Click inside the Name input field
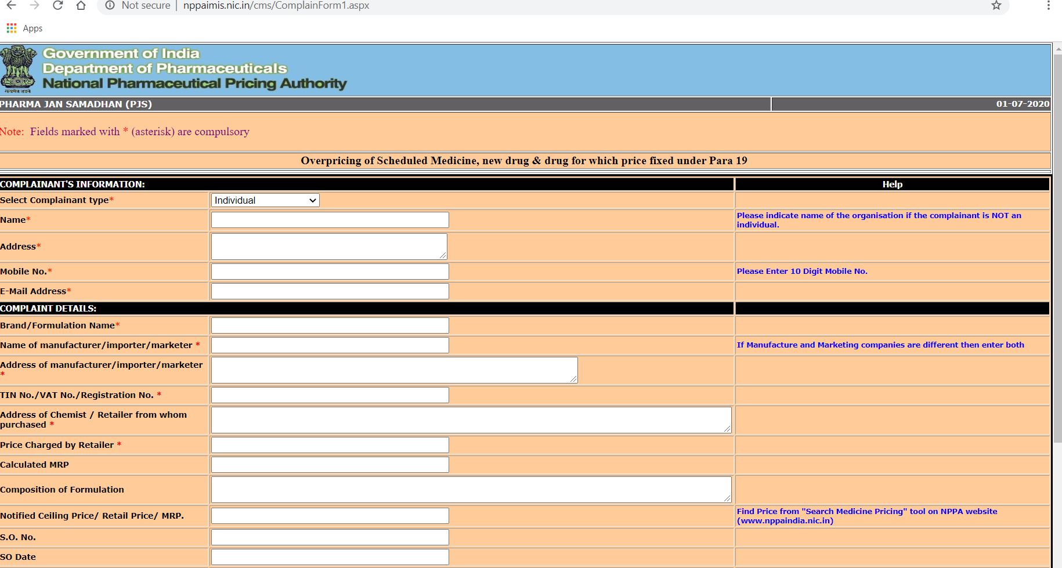 click(x=329, y=220)
